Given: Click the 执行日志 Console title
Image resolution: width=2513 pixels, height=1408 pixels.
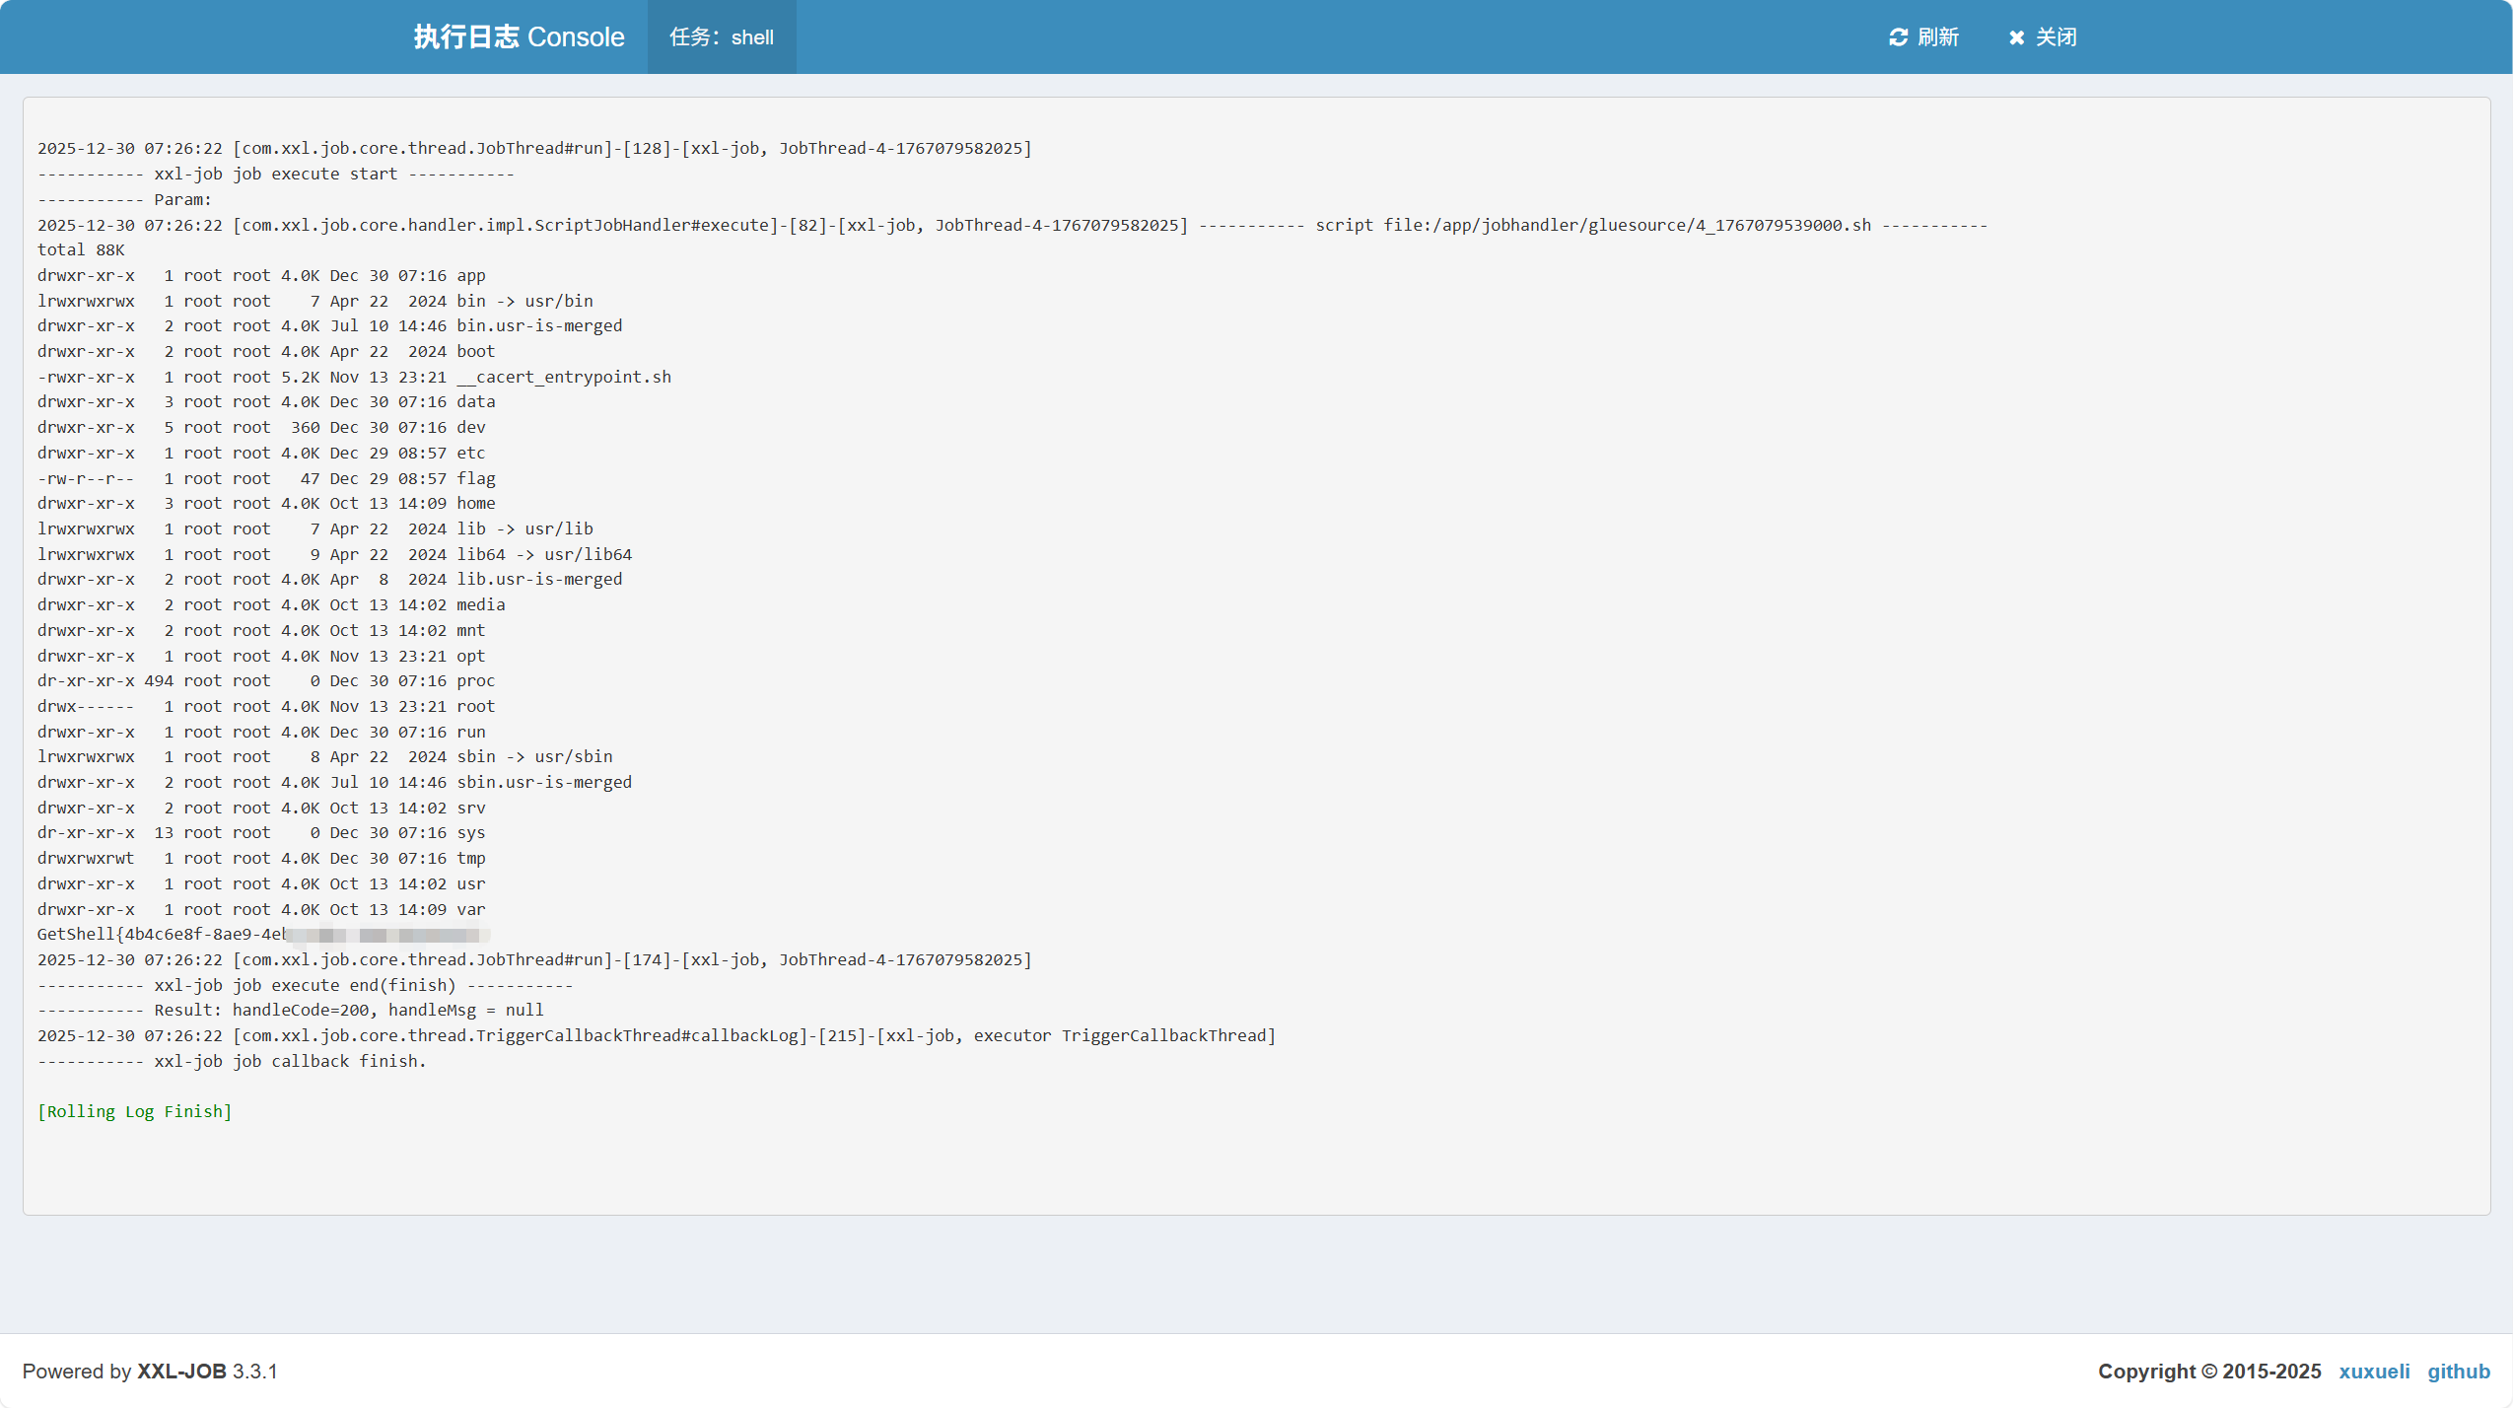Looking at the screenshot, I should [x=519, y=37].
